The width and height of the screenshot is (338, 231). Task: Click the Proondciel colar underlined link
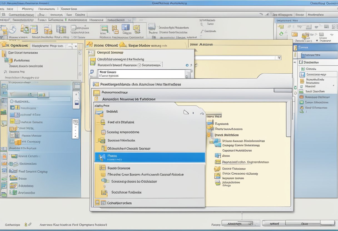pos(233,162)
